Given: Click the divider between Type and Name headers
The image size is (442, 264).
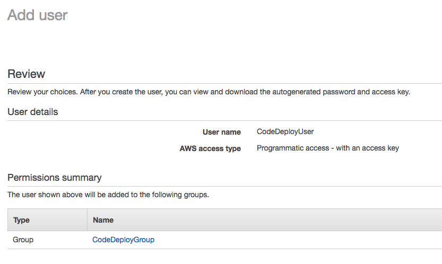Looking at the screenshot, I should (87, 220).
